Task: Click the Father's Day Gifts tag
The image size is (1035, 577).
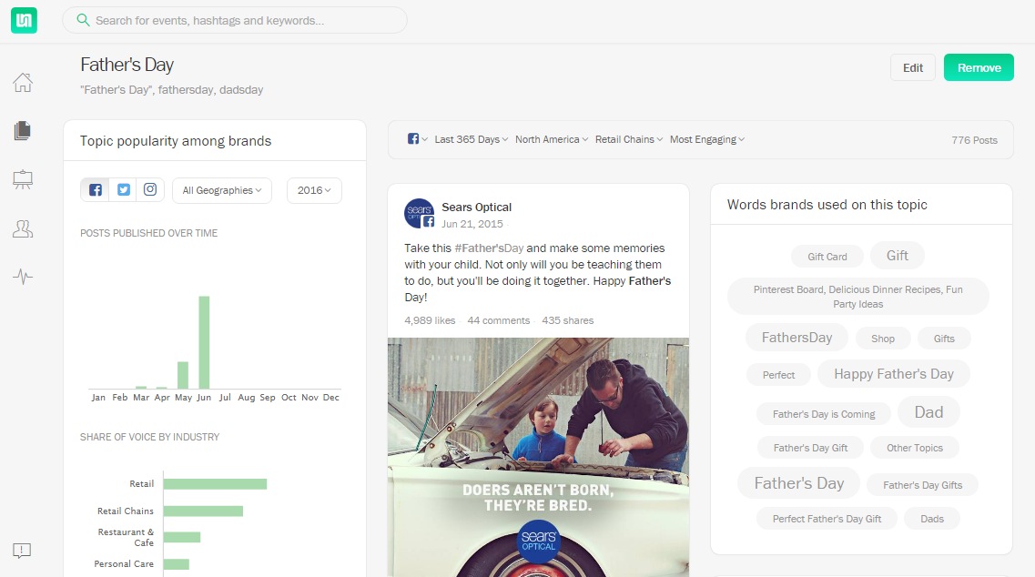Action: click(922, 485)
